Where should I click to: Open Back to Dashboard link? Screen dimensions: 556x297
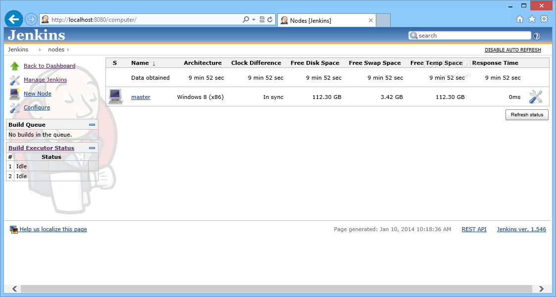click(x=50, y=66)
